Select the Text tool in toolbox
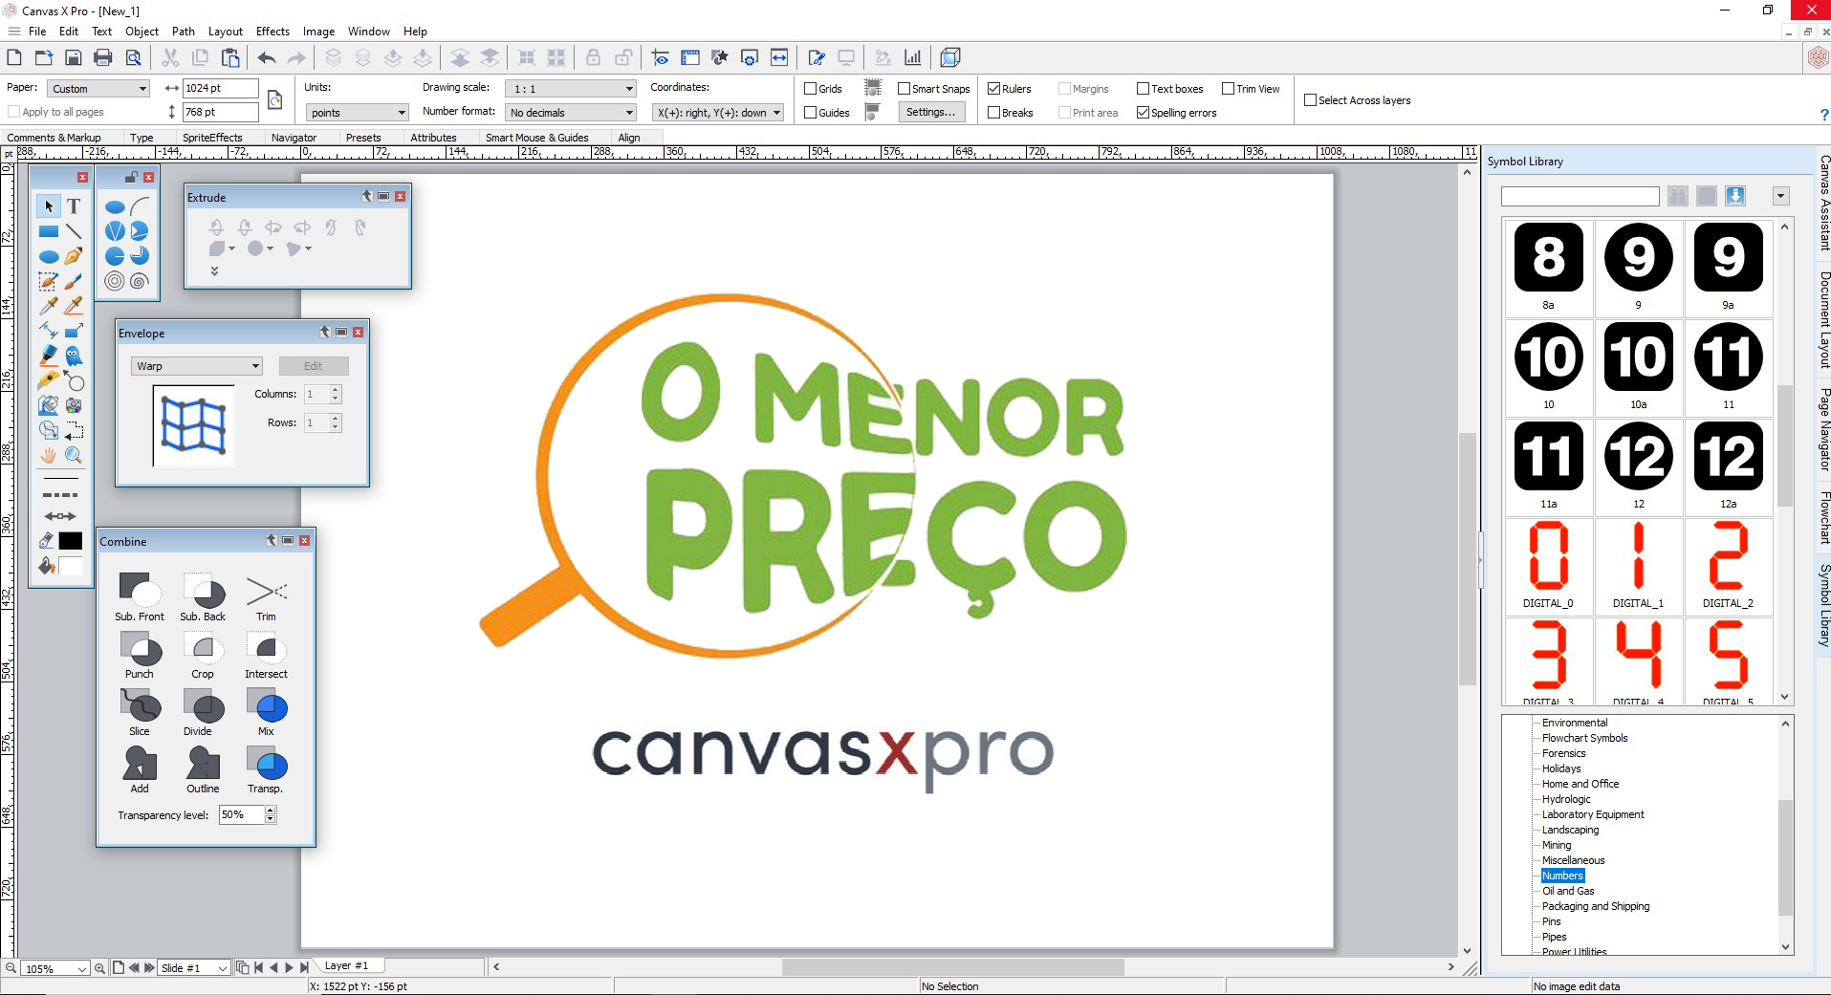Screen dimensions: 1831x995 coord(74,206)
